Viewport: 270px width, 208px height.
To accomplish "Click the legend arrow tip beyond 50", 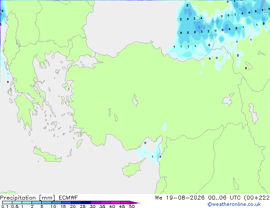I will 135,202.
